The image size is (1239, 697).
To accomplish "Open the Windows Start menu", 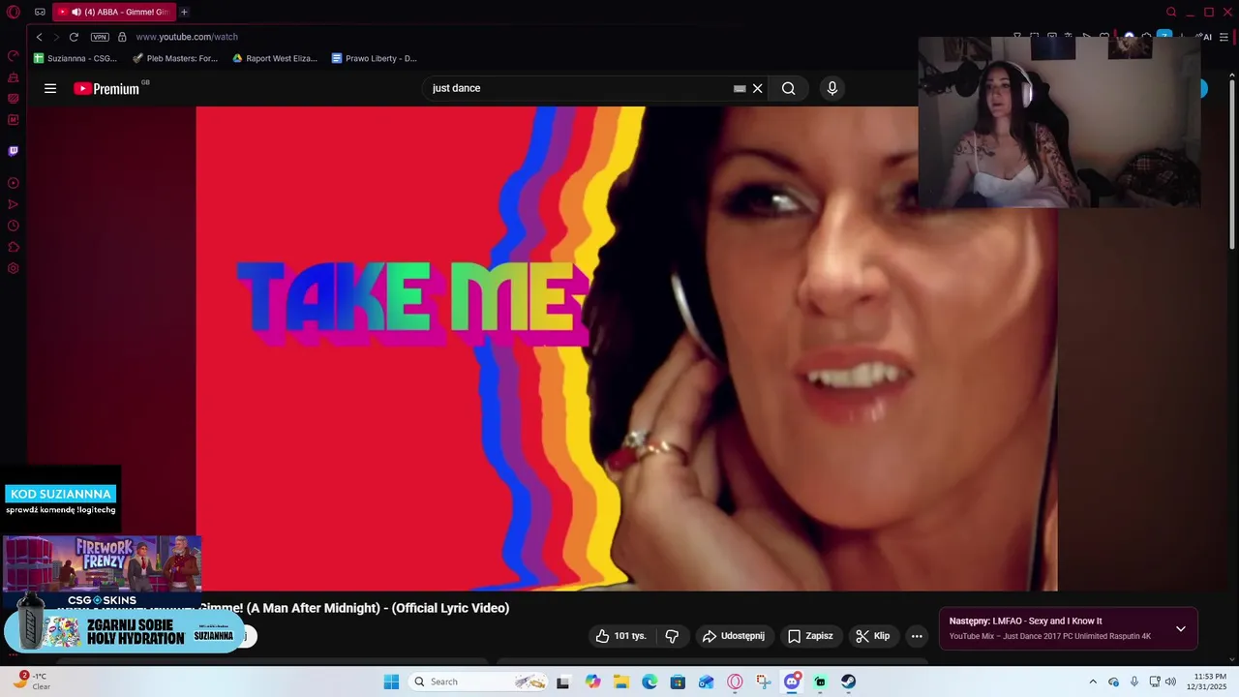I will (391, 682).
